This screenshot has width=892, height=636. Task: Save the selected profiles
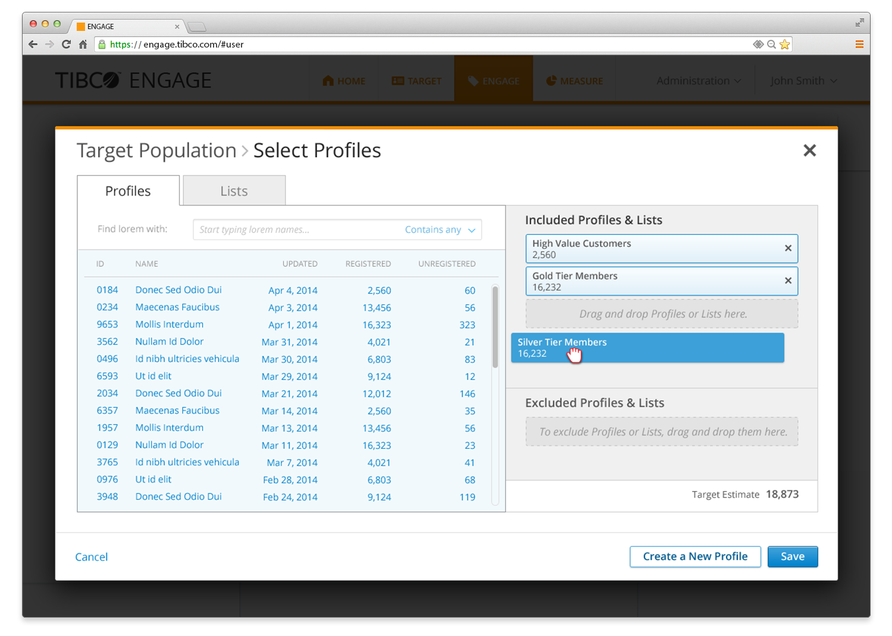(793, 556)
